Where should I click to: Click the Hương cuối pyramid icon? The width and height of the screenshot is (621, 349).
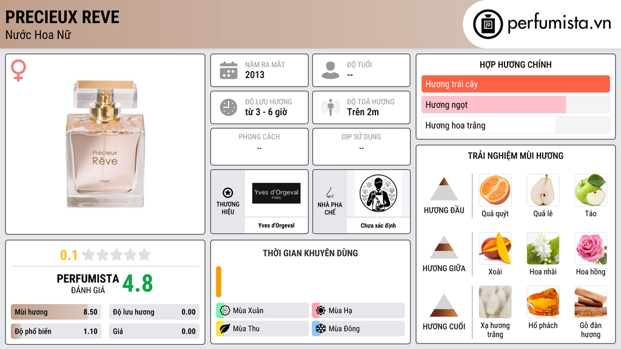tap(444, 305)
